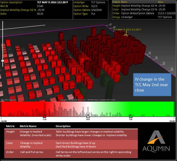
Task: Click the Option ExDate value 5/9/2014
Action: tap(96, 10)
